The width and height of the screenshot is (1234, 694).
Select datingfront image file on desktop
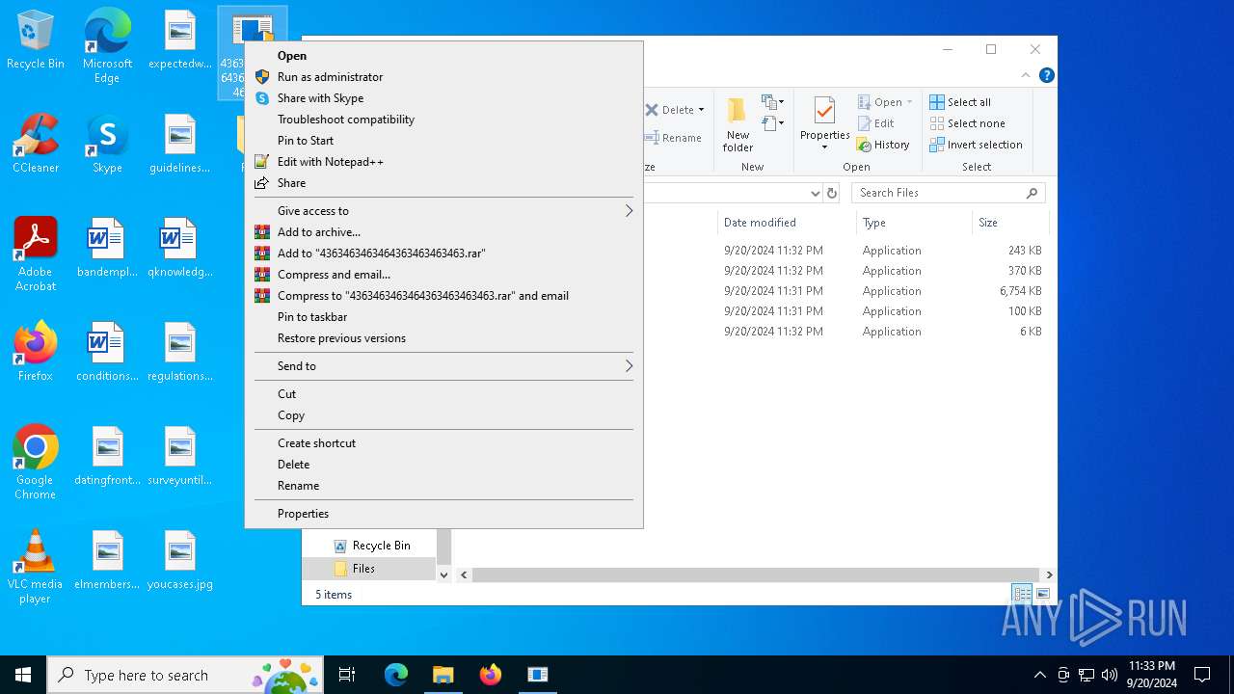(x=107, y=457)
